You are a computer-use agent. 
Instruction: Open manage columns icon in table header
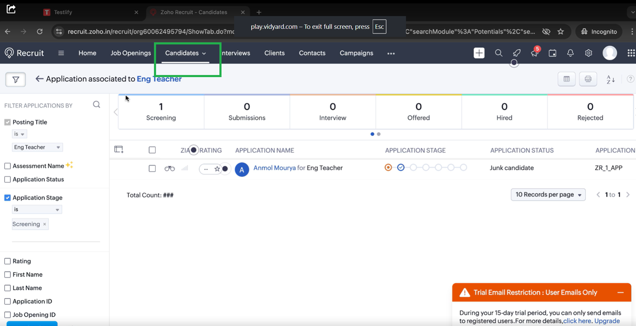119,150
